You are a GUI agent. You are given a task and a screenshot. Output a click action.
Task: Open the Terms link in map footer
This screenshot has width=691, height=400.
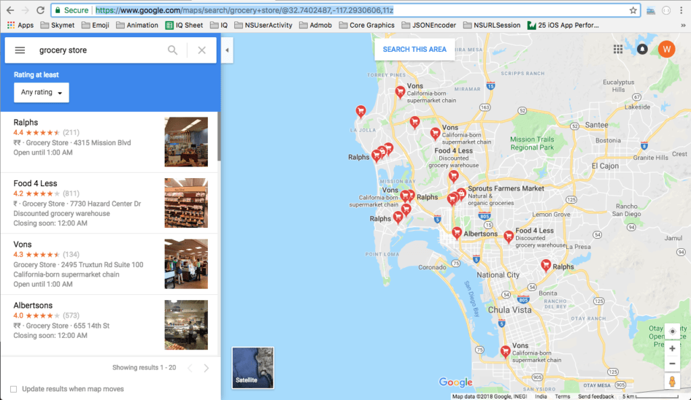tap(562, 397)
